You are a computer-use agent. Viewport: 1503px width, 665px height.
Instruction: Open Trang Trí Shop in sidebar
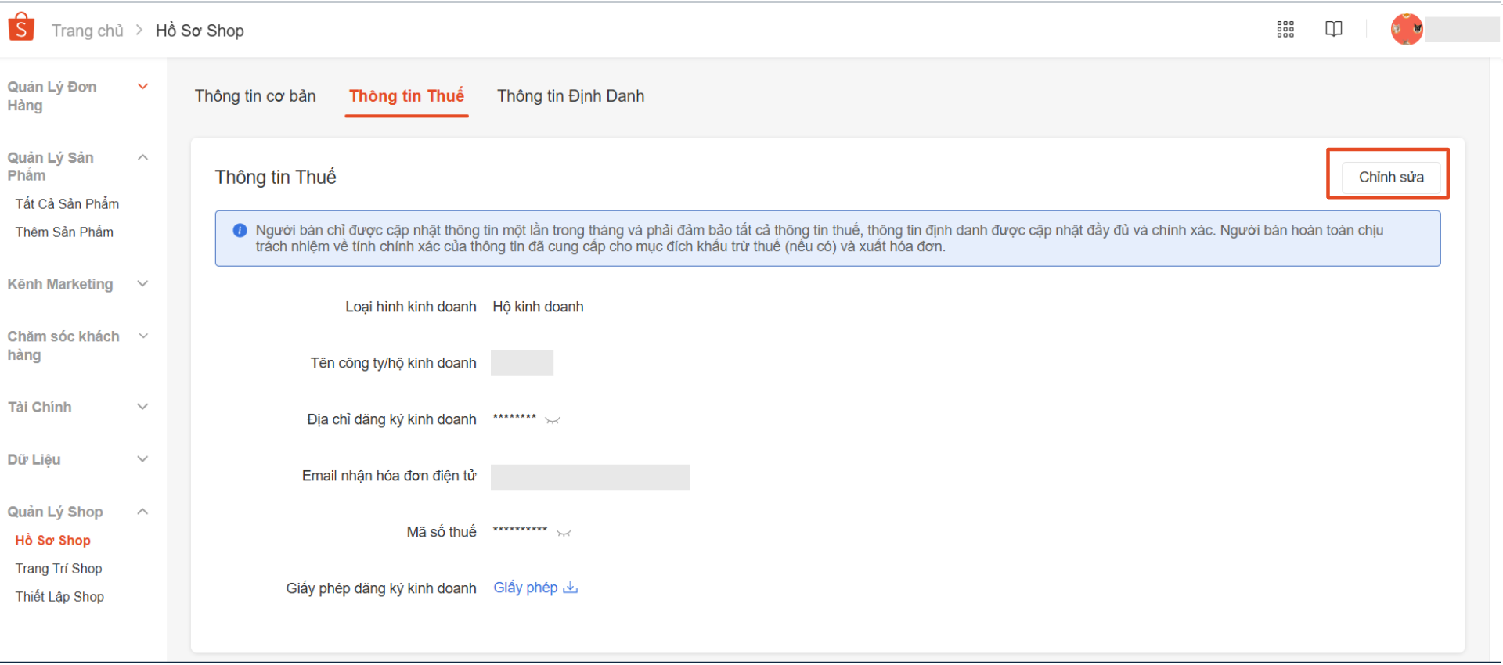click(59, 569)
